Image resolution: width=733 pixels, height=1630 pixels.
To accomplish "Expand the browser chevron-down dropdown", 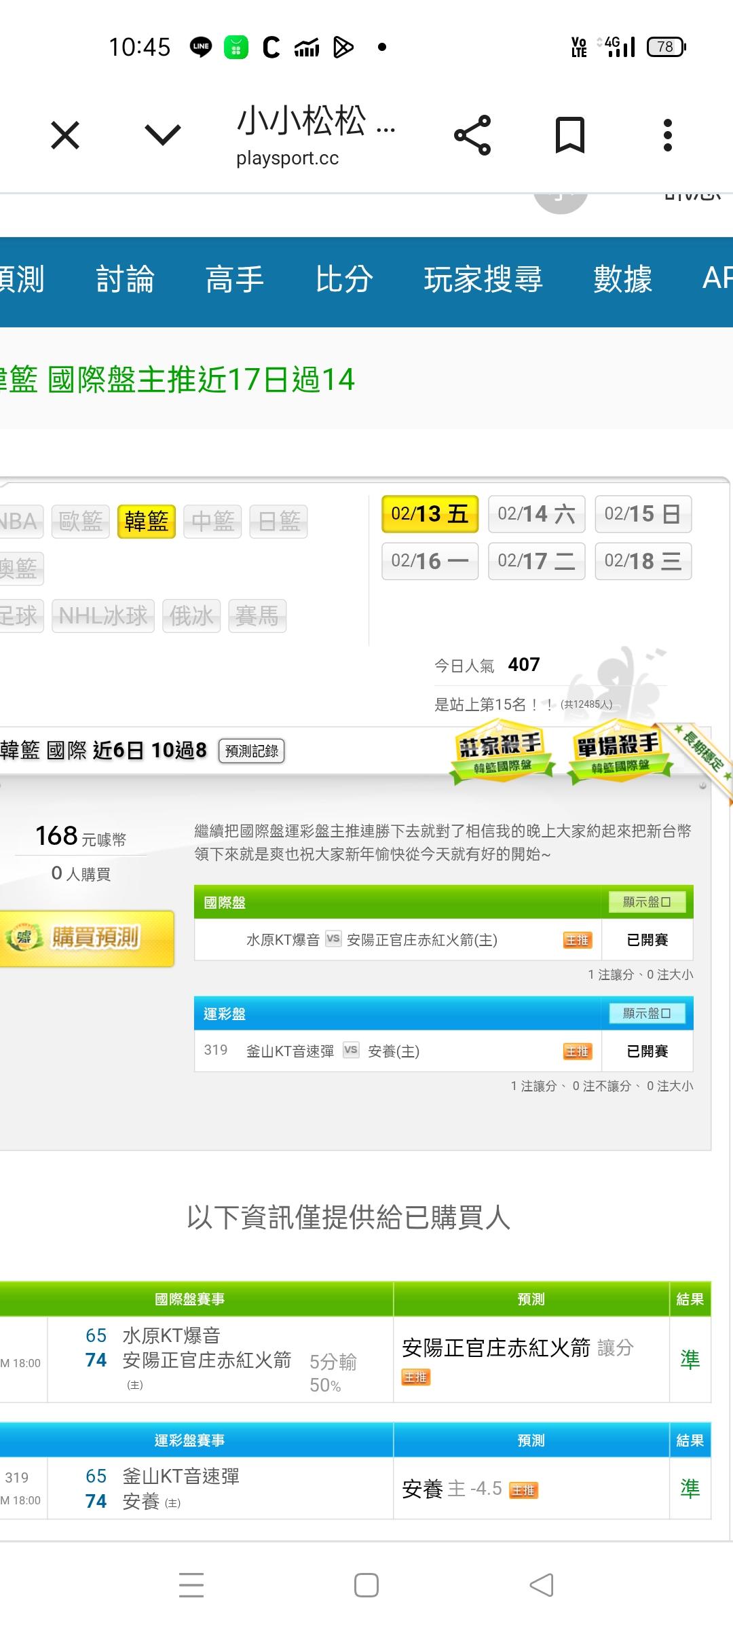I will [x=163, y=135].
